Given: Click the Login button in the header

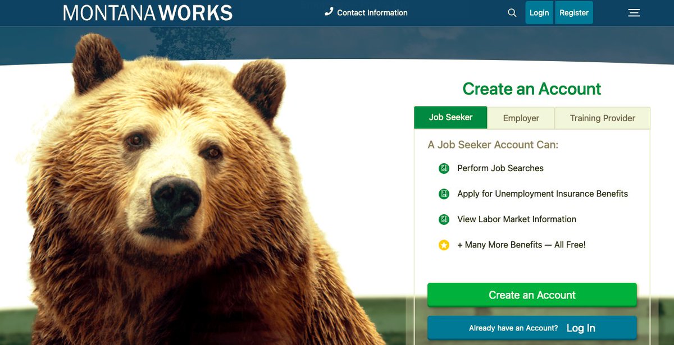Looking at the screenshot, I should pos(539,12).
